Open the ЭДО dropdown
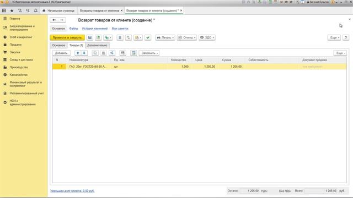The width and height of the screenshot is (353, 198). point(207,37)
